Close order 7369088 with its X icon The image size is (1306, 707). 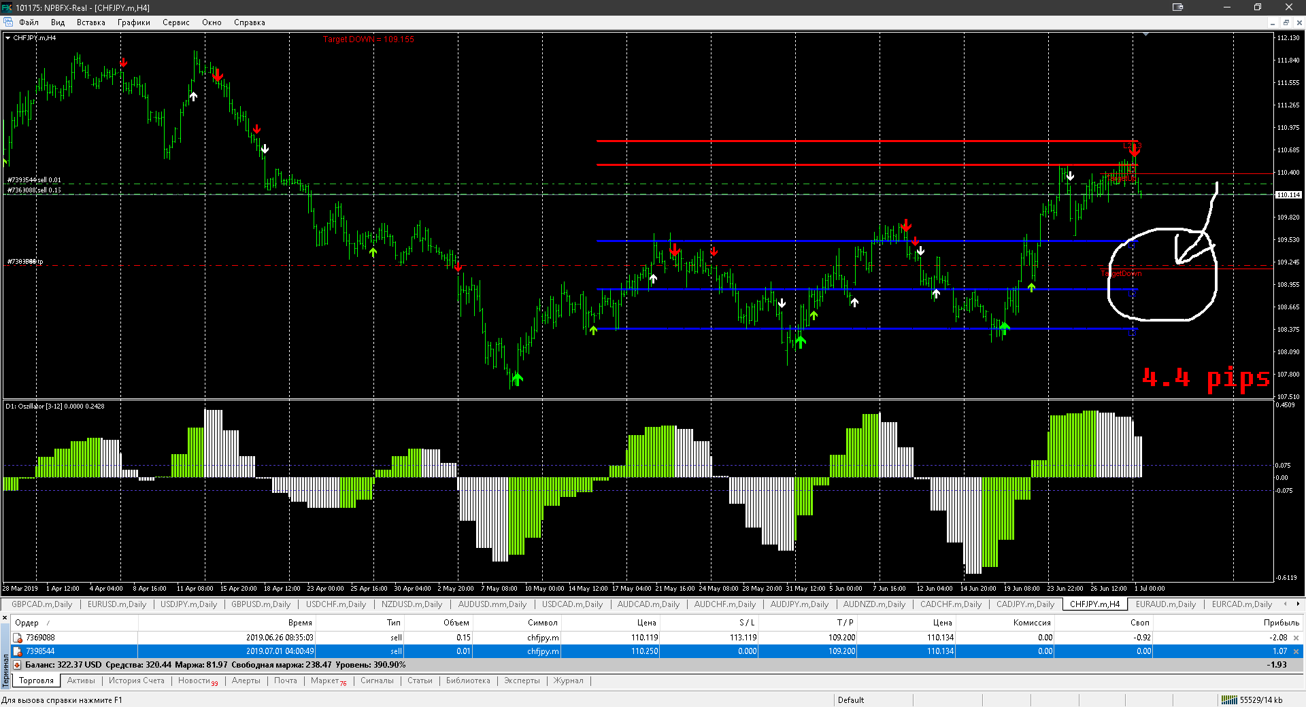click(1296, 638)
